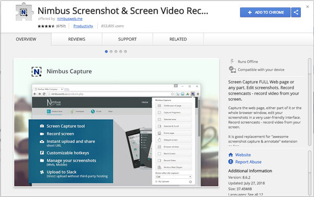314x197 pixels.
Task: Open the Report Abuse link
Action: pyautogui.click(x=248, y=162)
